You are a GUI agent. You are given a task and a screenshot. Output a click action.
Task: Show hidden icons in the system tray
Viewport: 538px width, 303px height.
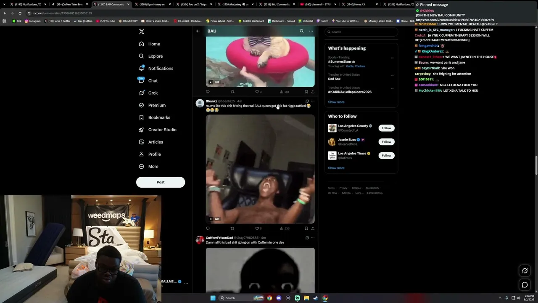(x=500, y=298)
